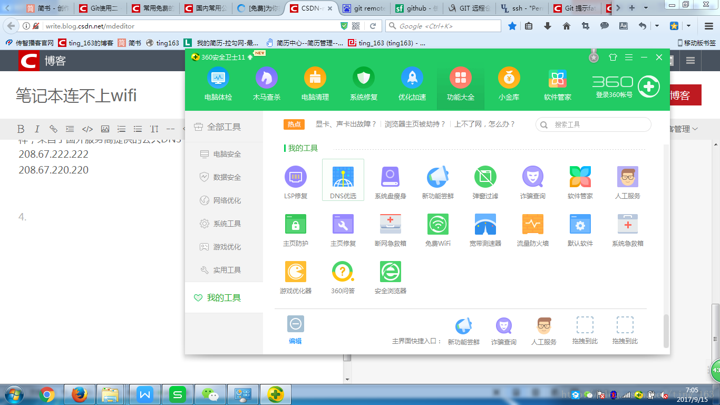The width and height of the screenshot is (720, 405).
Task: Open 软件管家 from top navigation
Action: 558,84
